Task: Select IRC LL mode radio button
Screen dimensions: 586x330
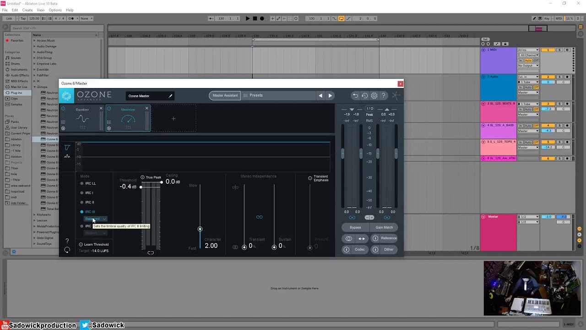Action: [x=82, y=183]
